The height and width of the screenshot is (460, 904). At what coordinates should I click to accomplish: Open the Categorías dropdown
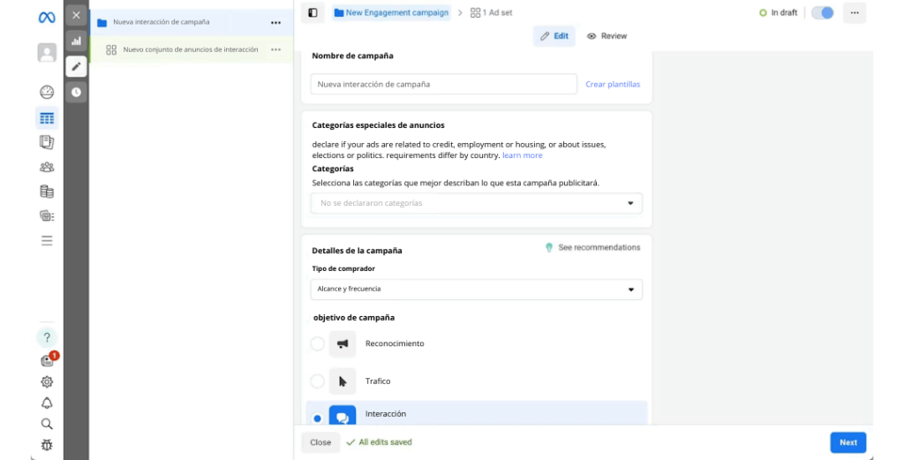[476, 203]
